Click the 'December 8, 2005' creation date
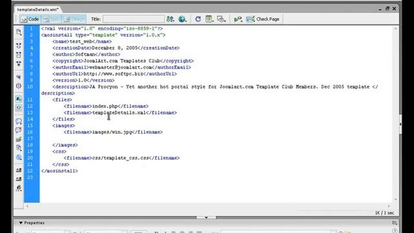This screenshot has height=233, width=414. (114, 48)
